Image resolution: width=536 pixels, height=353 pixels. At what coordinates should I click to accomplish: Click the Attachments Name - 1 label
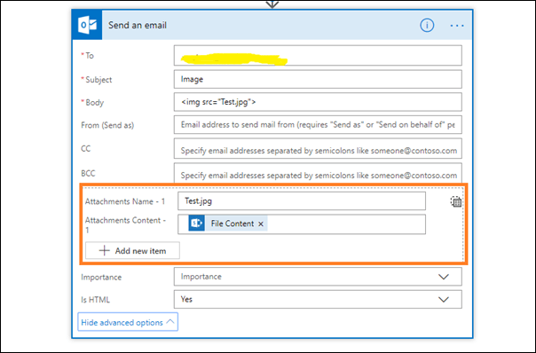pos(125,201)
